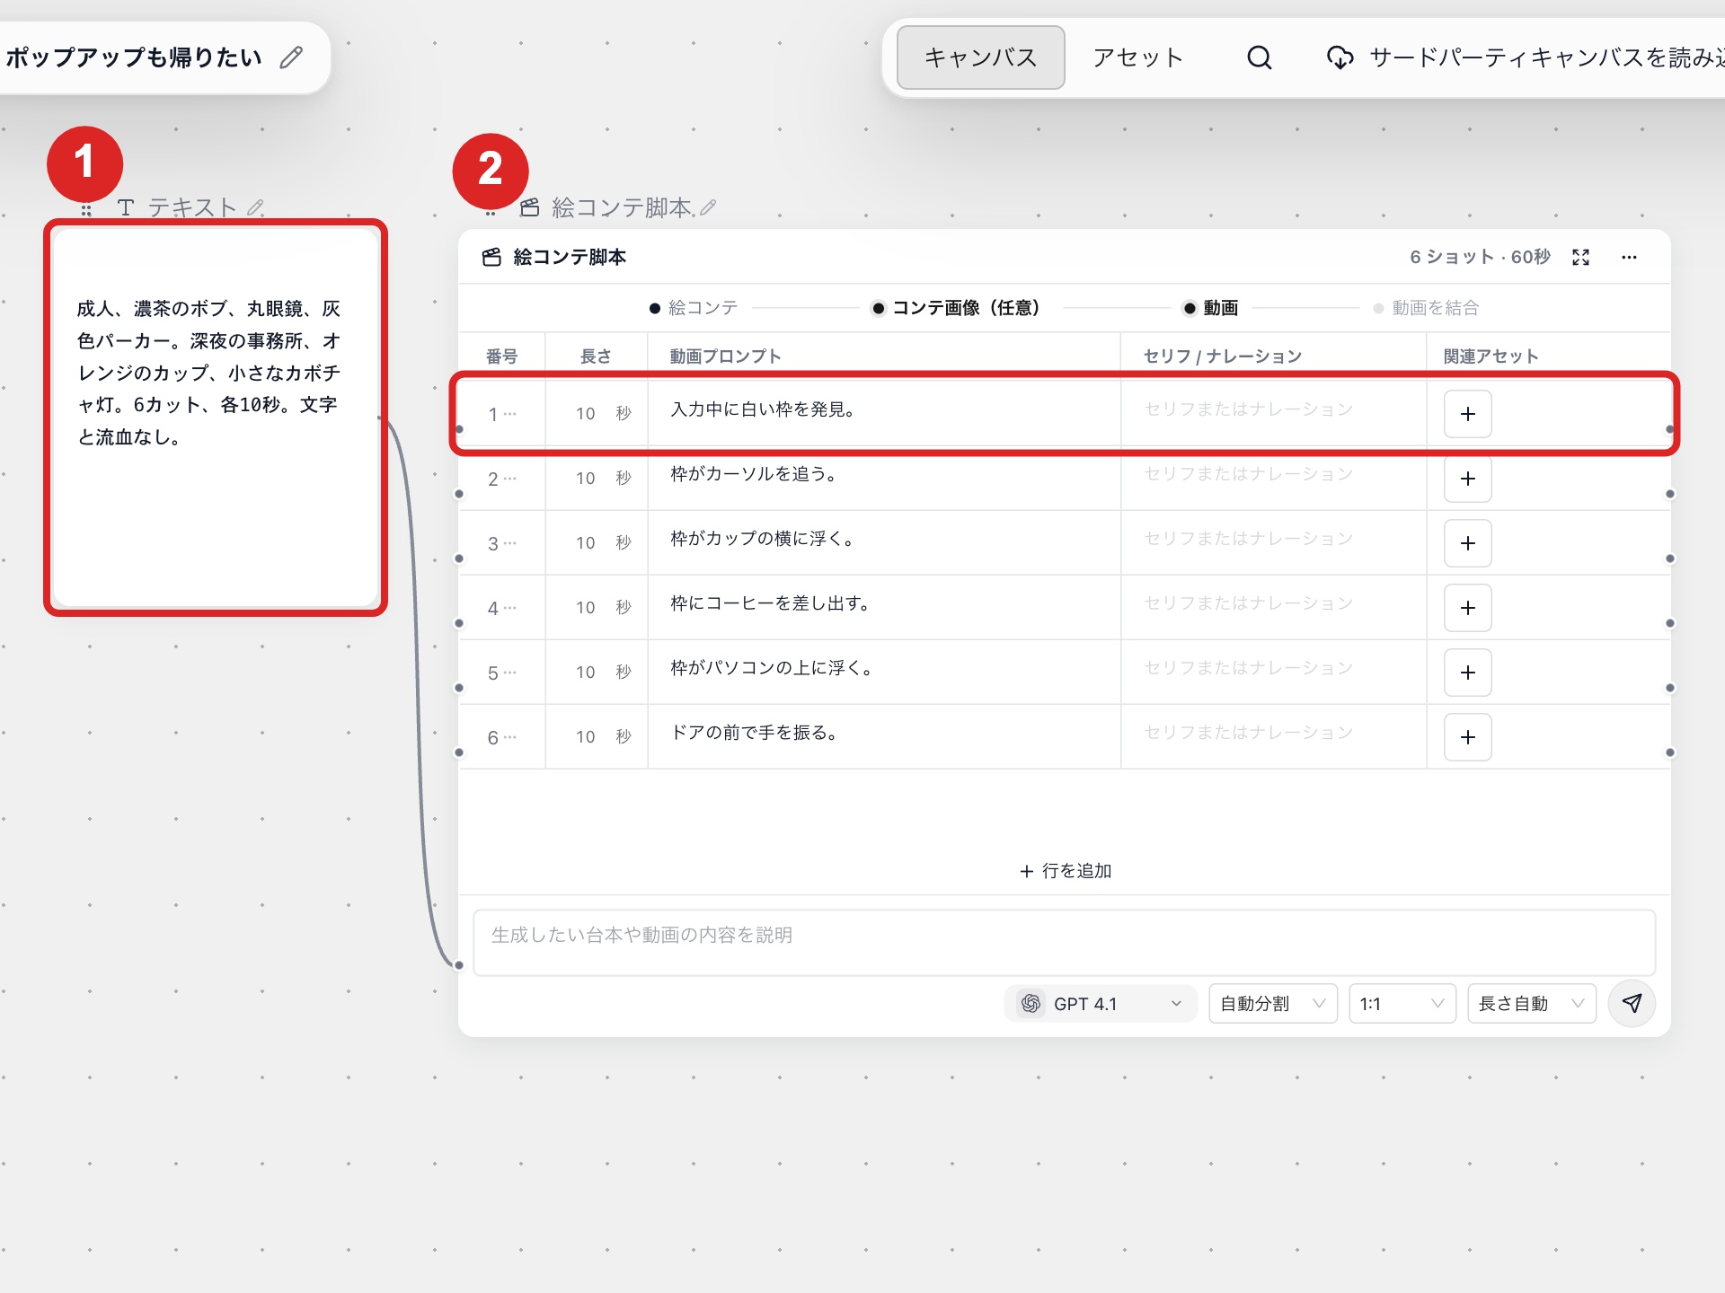Click the 行を追加 button
This screenshot has width=1725, height=1293.
coord(1066,871)
